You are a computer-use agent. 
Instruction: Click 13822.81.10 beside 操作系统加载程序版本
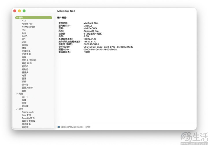pyautogui.click(x=90, y=42)
